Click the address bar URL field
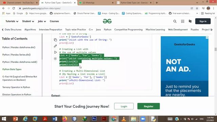This screenshot has width=217, height=122. point(104,8)
